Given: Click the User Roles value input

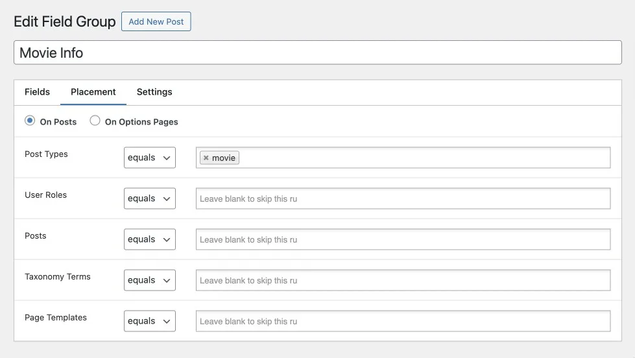Looking at the screenshot, I should (x=403, y=198).
